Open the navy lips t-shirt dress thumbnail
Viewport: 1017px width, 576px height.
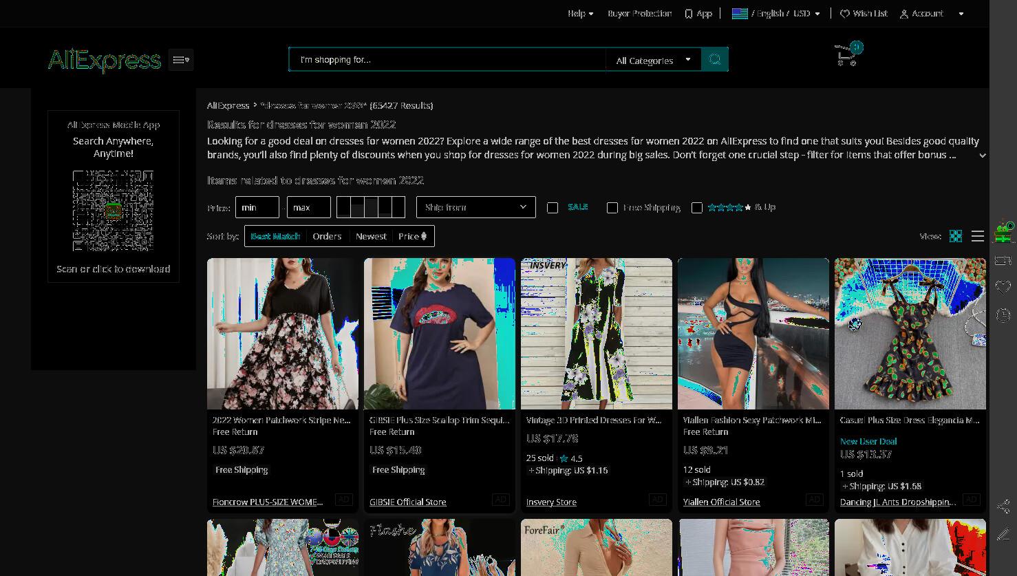[440, 334]
